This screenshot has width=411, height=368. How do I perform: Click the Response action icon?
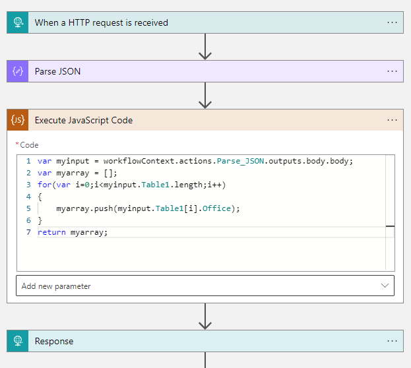click(18, 341)
